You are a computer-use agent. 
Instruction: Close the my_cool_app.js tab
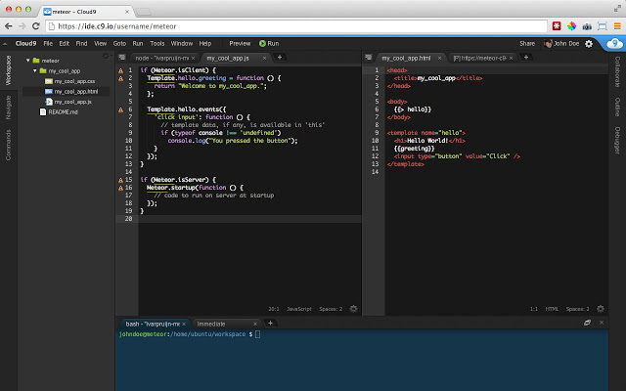[x=264, y=59]
